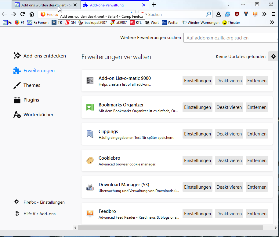Click the Cookiebro cookie icon
The height and width of the screenshot is (237, 279).
[90, 161]
